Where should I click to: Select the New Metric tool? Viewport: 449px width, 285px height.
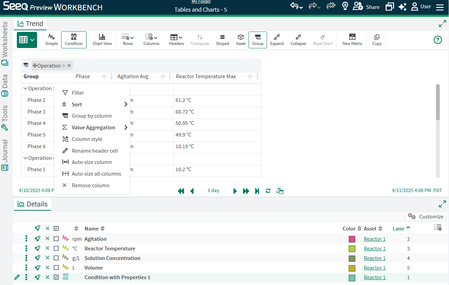[352, 39]
